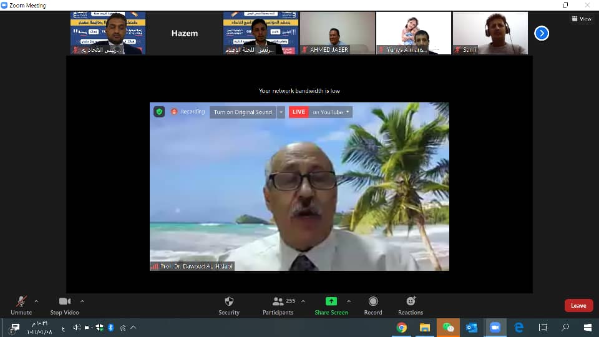Open the audio options arrow beside Unmute
This screenshot has height=337, width=599.
coord(36,301)
